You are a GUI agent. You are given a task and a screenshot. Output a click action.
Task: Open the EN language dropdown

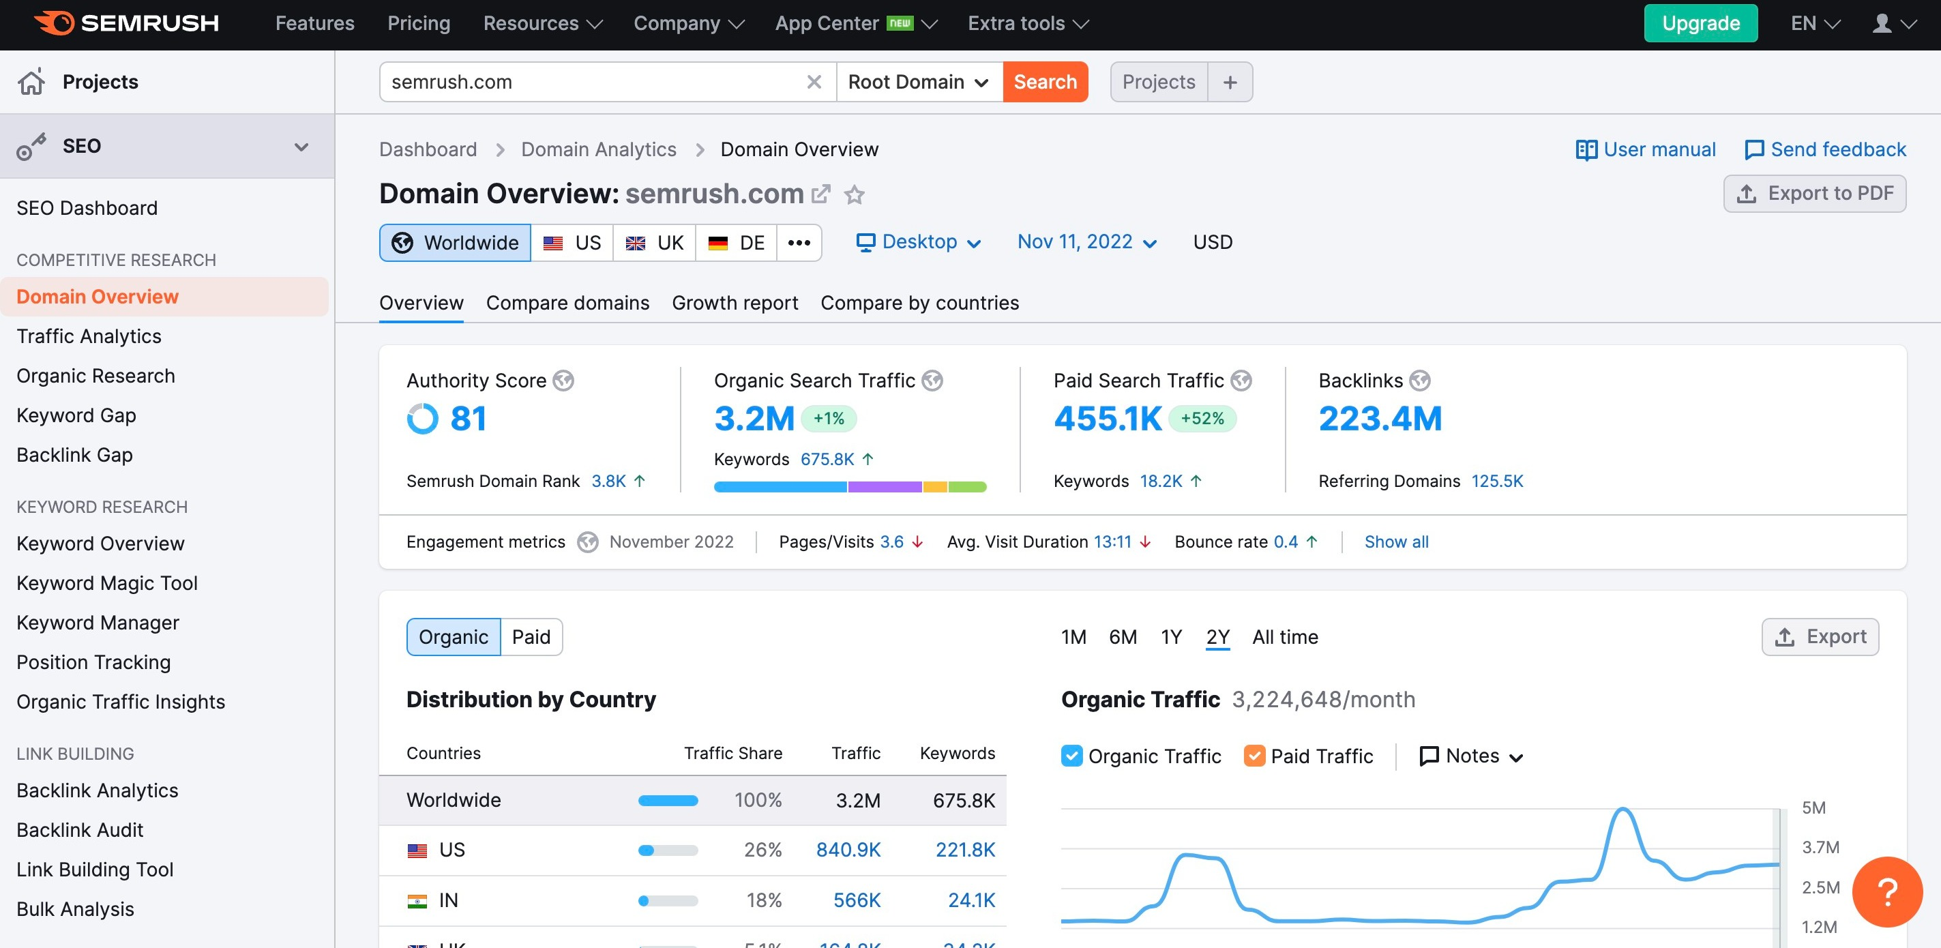1815,23
